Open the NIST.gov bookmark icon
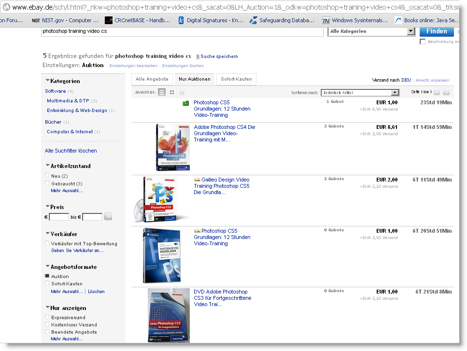467x351 pixels. click(36, 20)
